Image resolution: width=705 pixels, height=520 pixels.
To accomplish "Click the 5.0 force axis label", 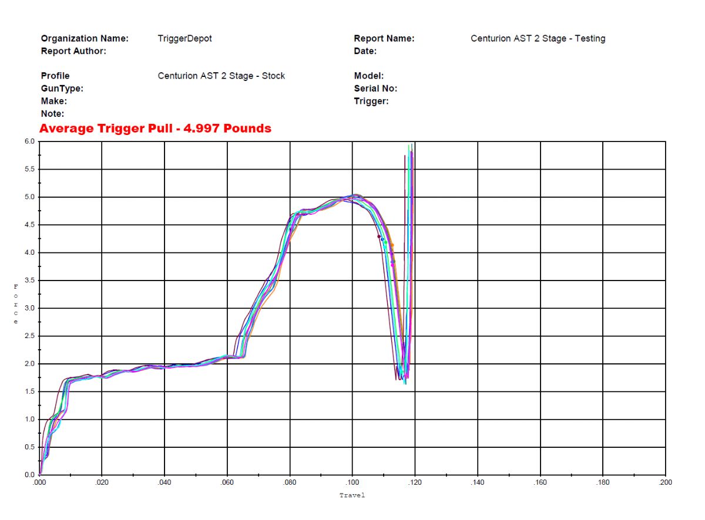I will (29, 197).
